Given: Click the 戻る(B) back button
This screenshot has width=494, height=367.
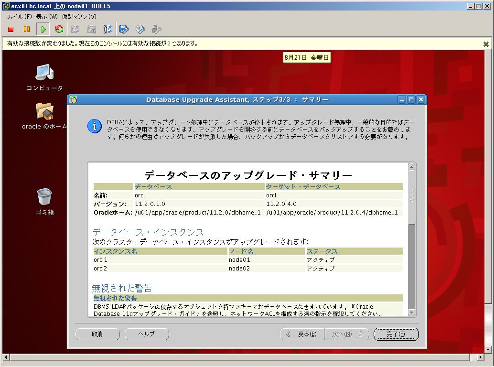Looking at the screenshot, I should point(302,334).
